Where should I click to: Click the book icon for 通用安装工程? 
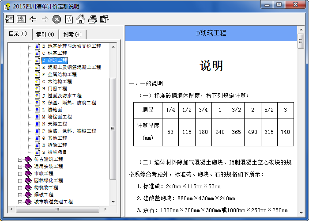tap(28, 167)
